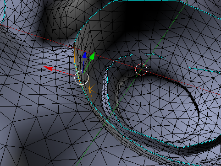This screenshot has height=166, width=221.
Task: Click the white circle of the transform gizmo
Action: pyautogui.click(x=82, y=78)
